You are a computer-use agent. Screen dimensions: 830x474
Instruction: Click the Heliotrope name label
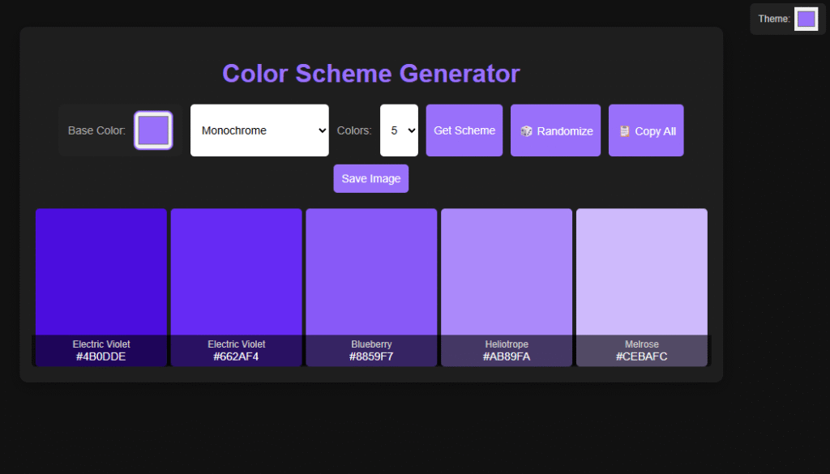click(x=506, y=344)
